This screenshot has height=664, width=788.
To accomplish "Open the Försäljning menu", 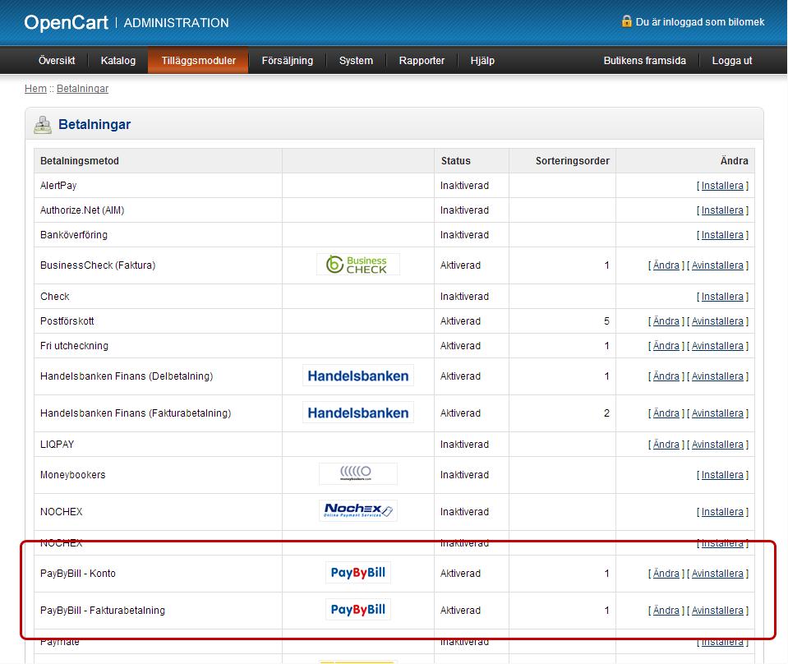I will (x=288, y=60).
